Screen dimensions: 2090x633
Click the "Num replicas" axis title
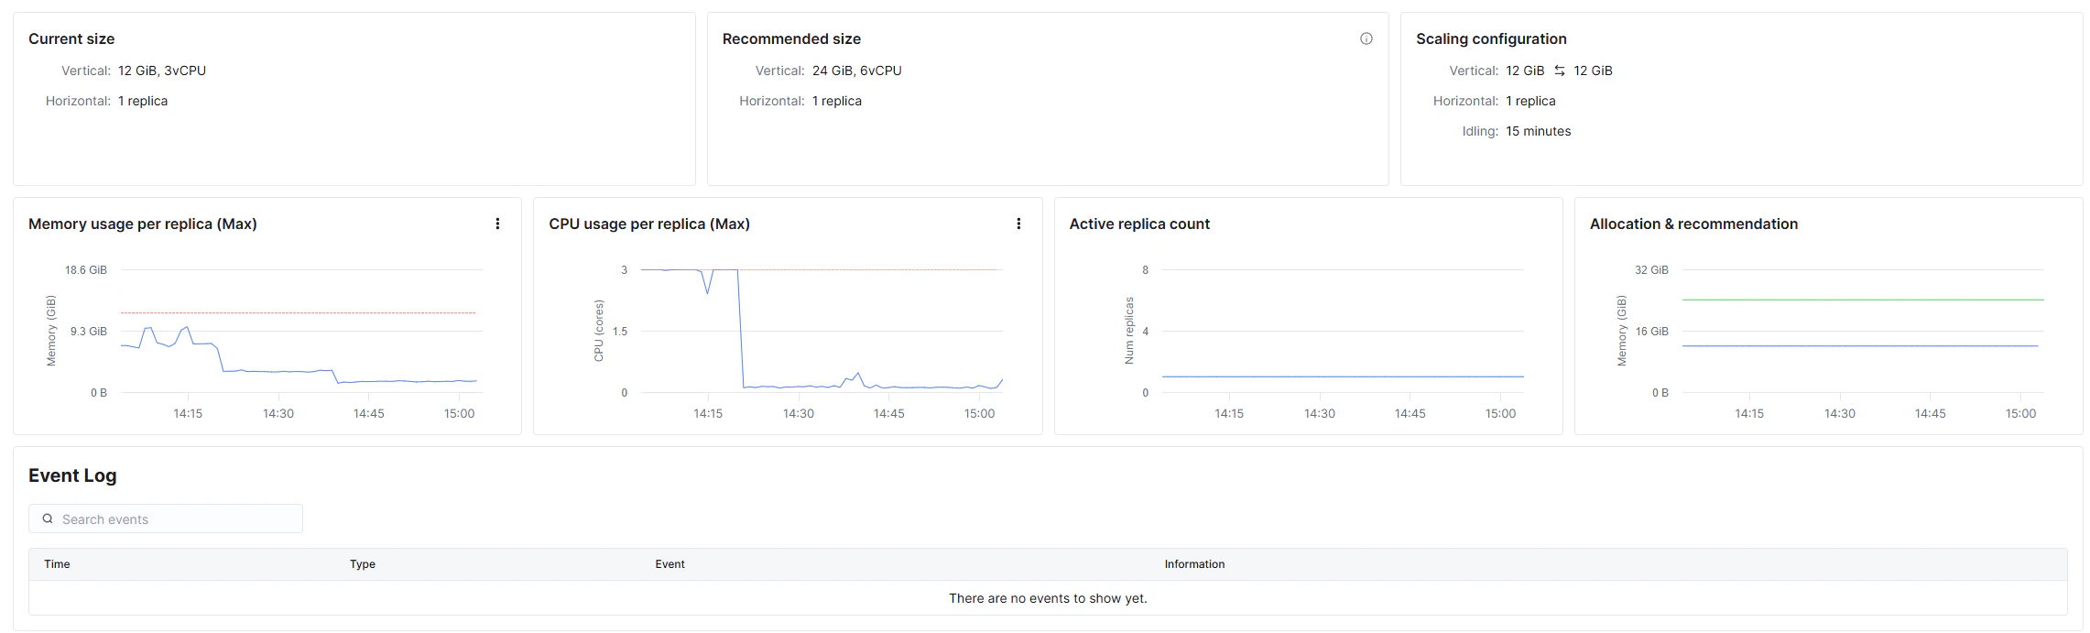pyautogui.click(x=1129, y=331)
